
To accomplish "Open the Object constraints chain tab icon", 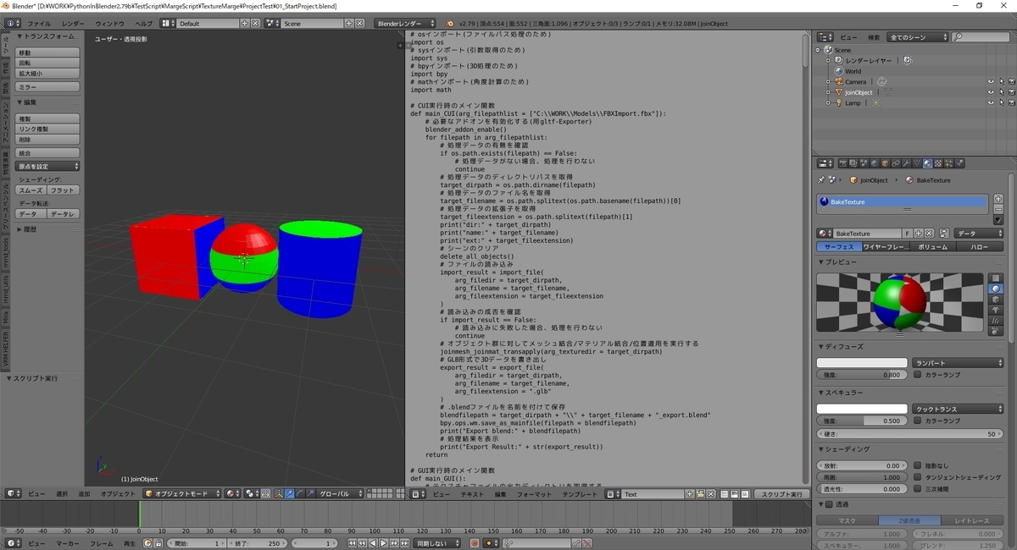I will point(896,163).
